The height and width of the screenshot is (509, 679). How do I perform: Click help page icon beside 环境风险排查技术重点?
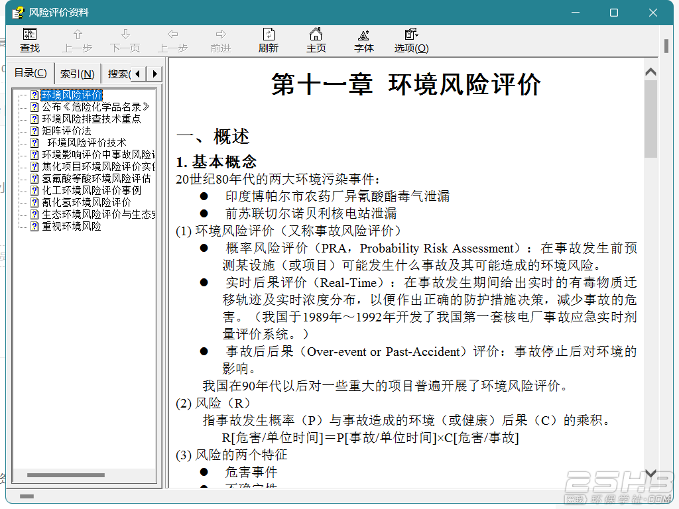[35, 119]
